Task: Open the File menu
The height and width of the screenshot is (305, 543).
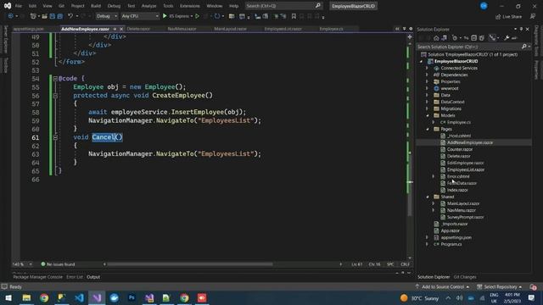Action: coord(19,6)
